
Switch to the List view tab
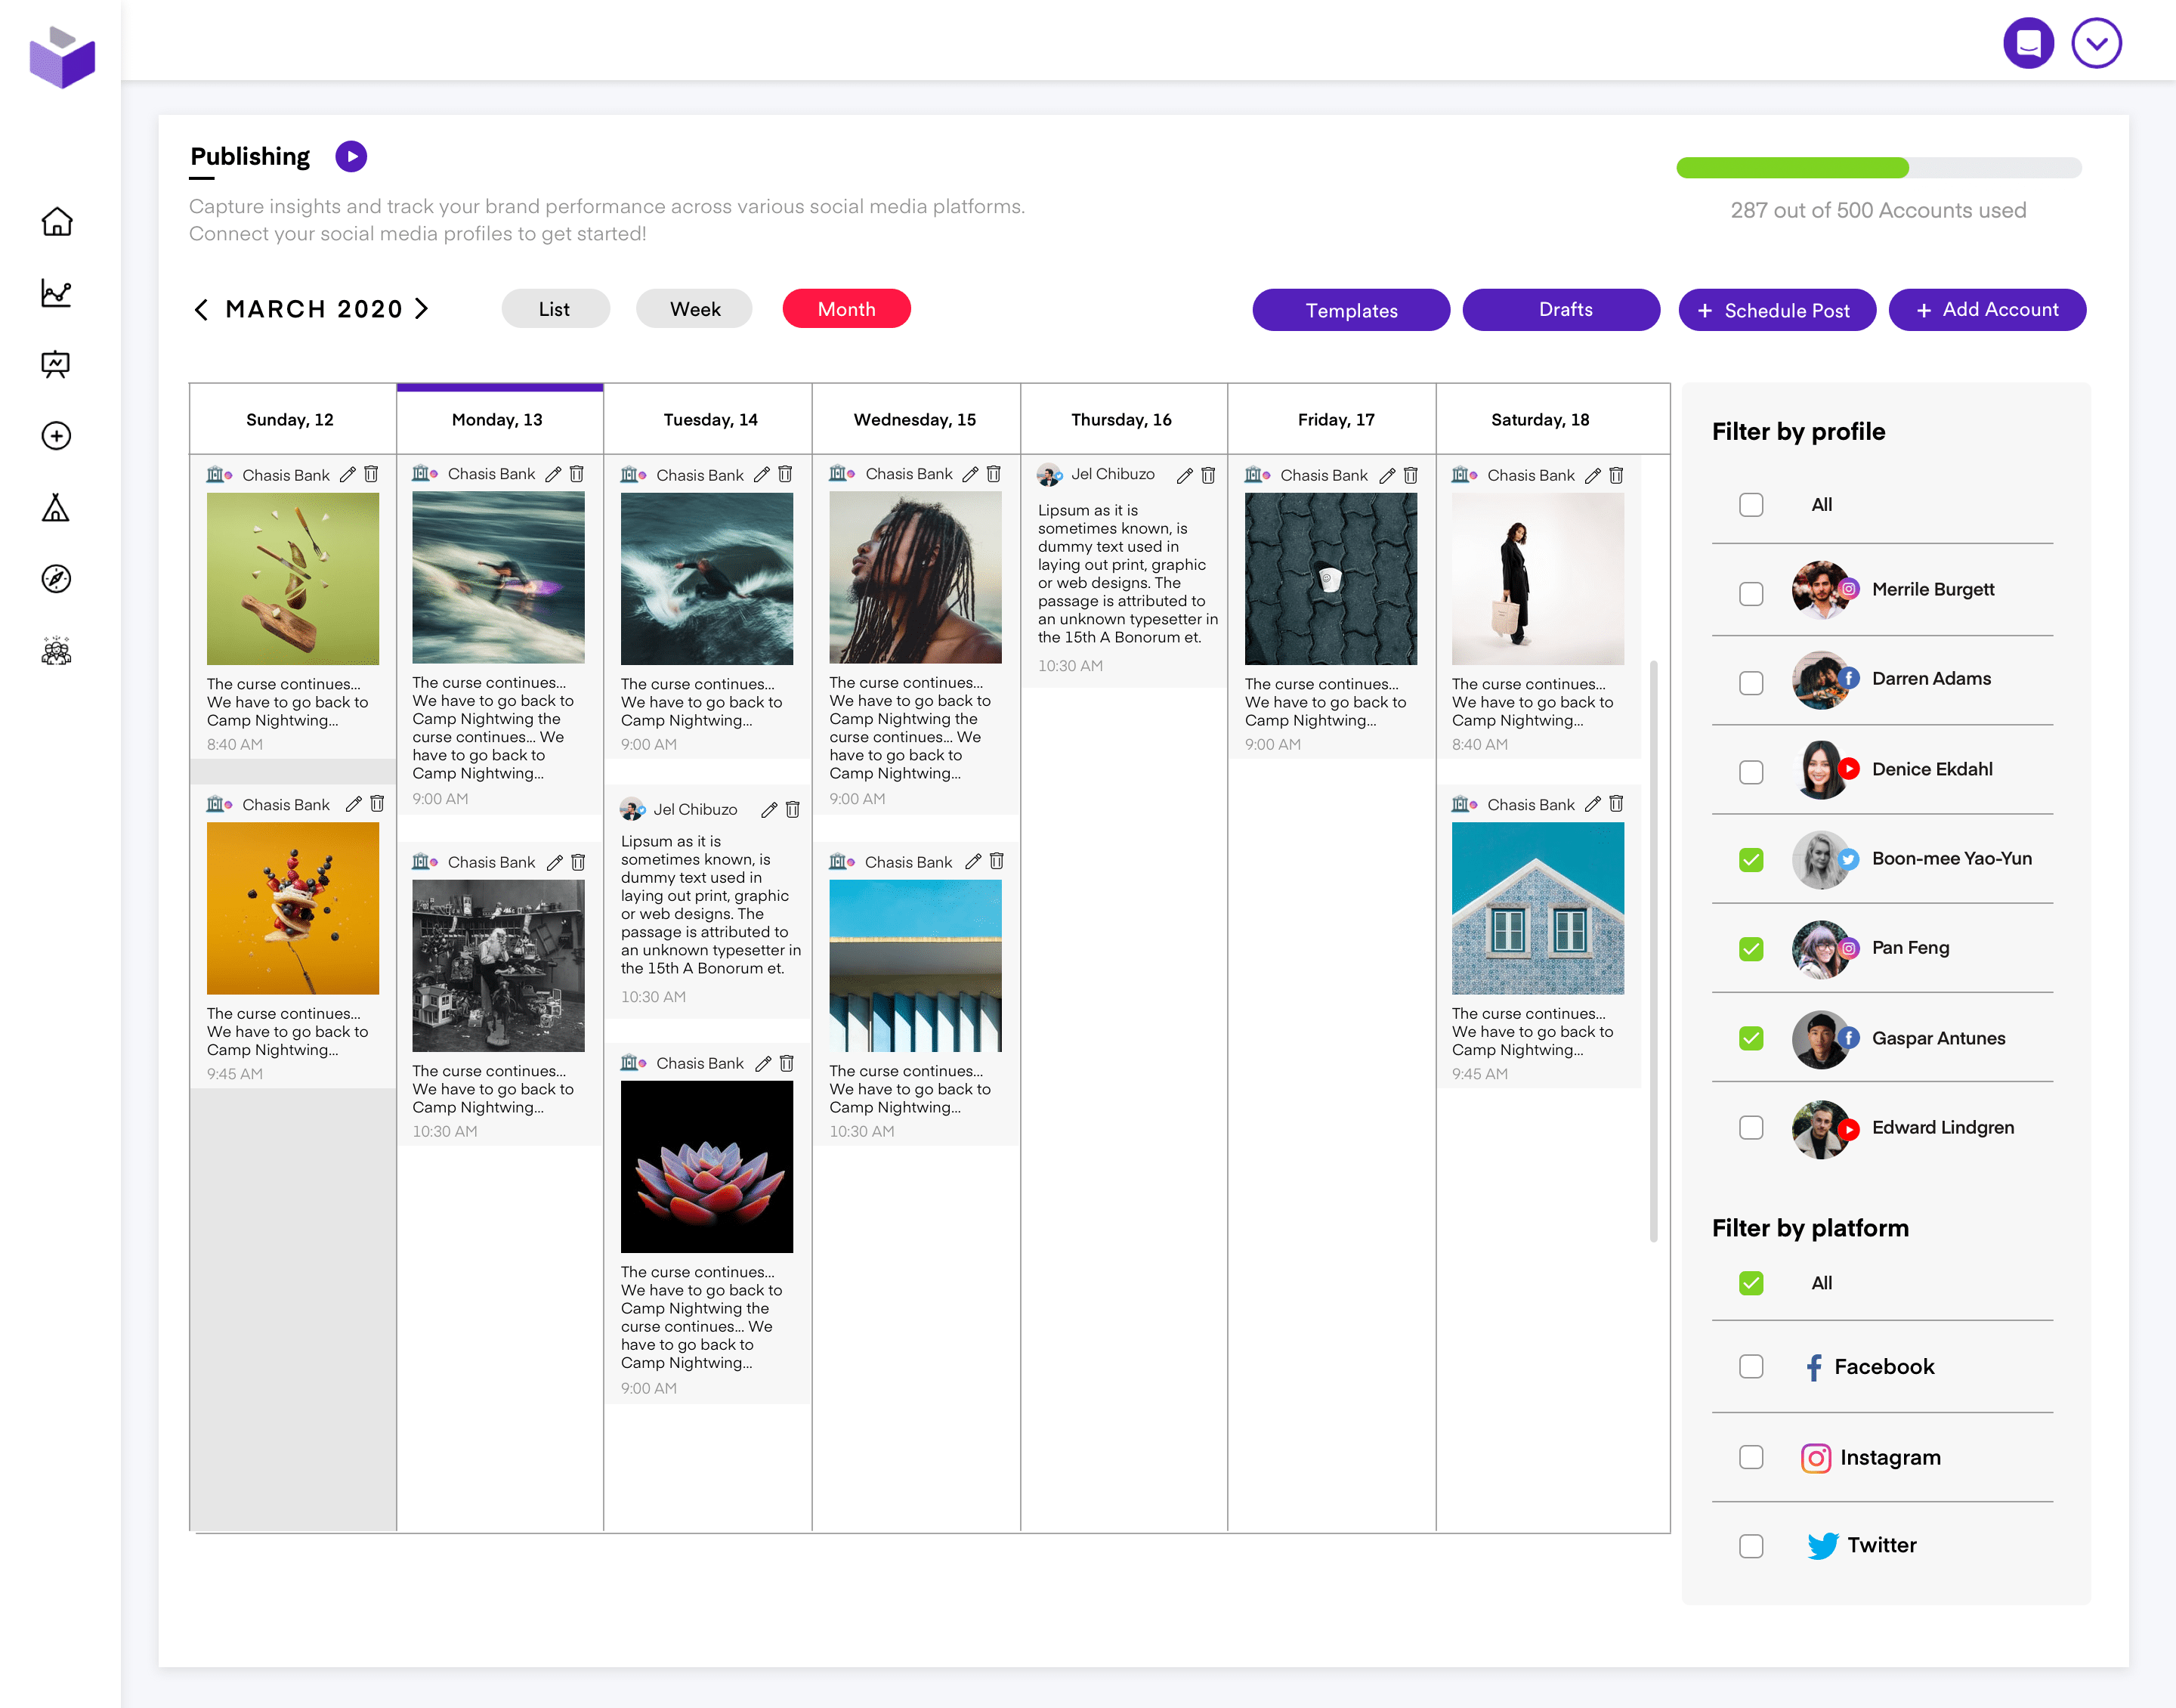coord(555,309)
